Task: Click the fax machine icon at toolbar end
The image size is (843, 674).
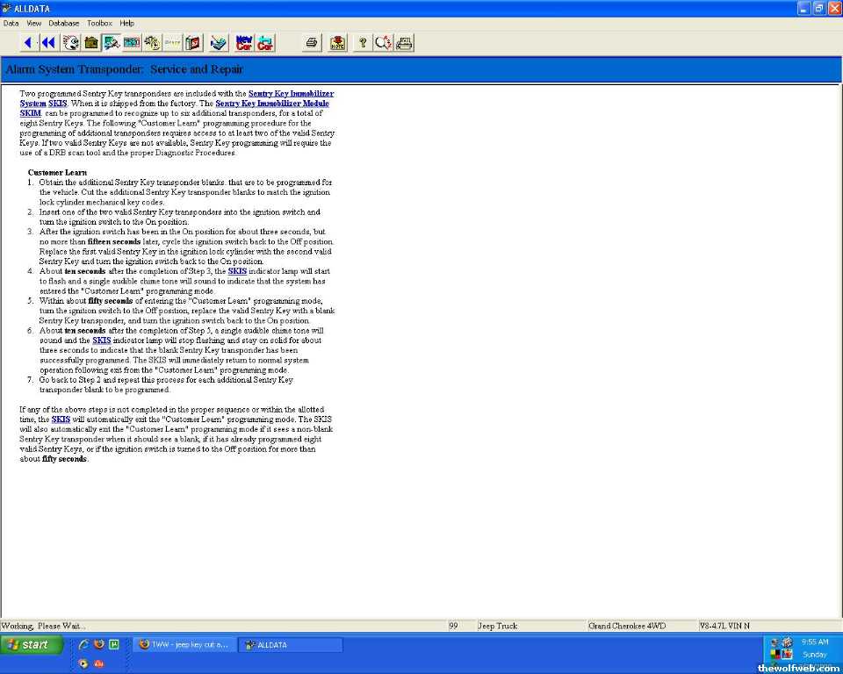Action: 404,42
